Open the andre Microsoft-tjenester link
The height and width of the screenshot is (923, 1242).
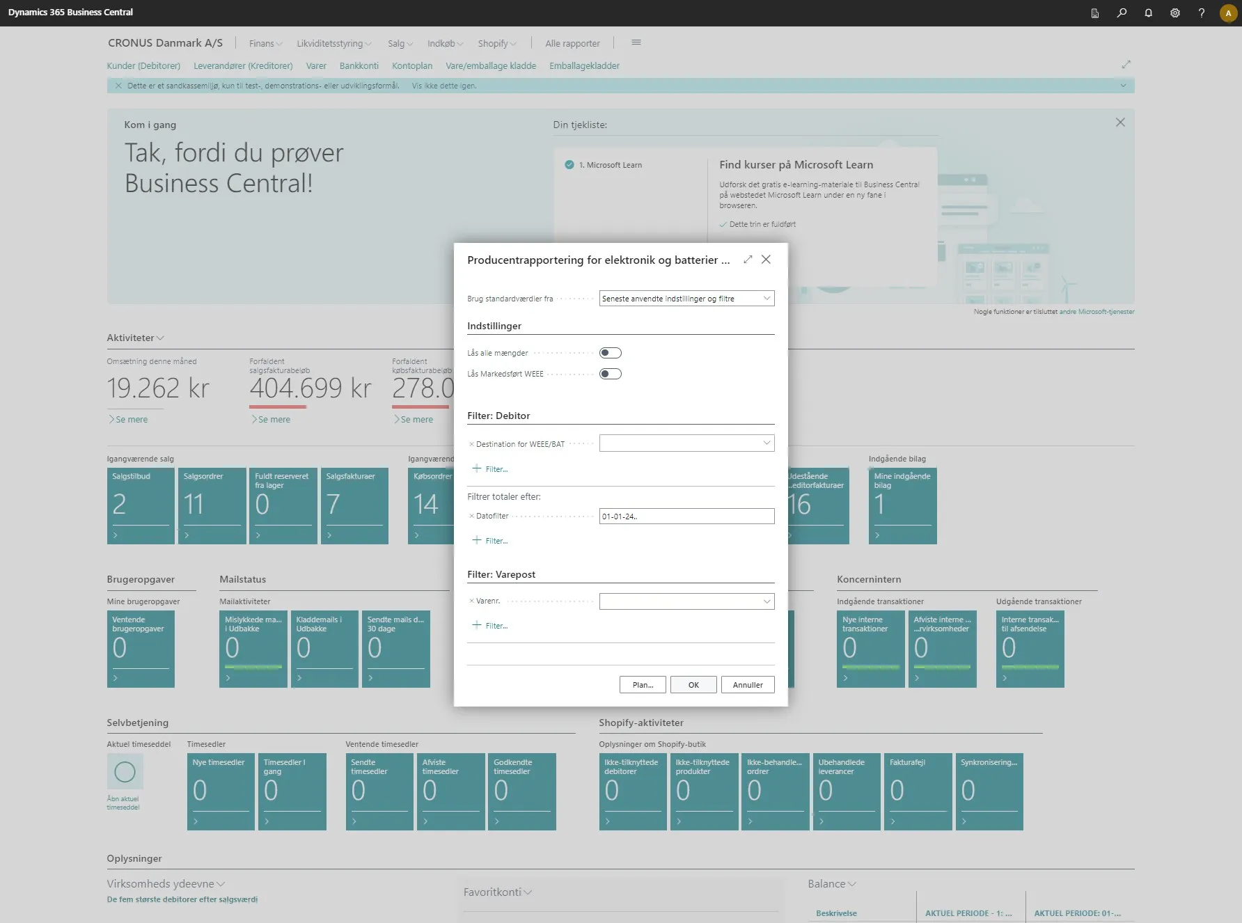[1096, 312]
